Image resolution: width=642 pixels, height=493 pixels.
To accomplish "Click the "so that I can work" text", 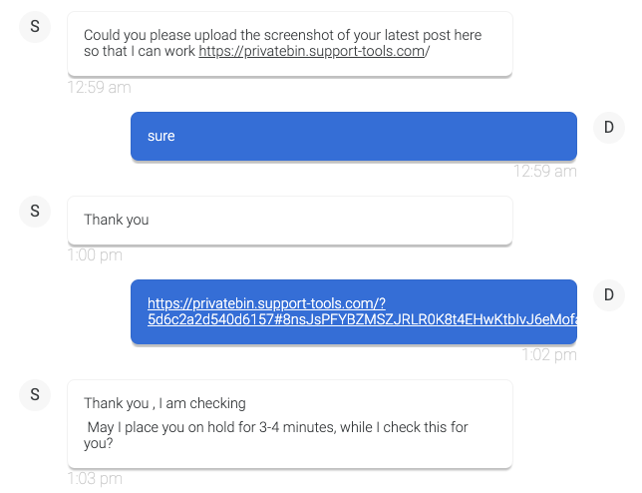I will point(140,52).
